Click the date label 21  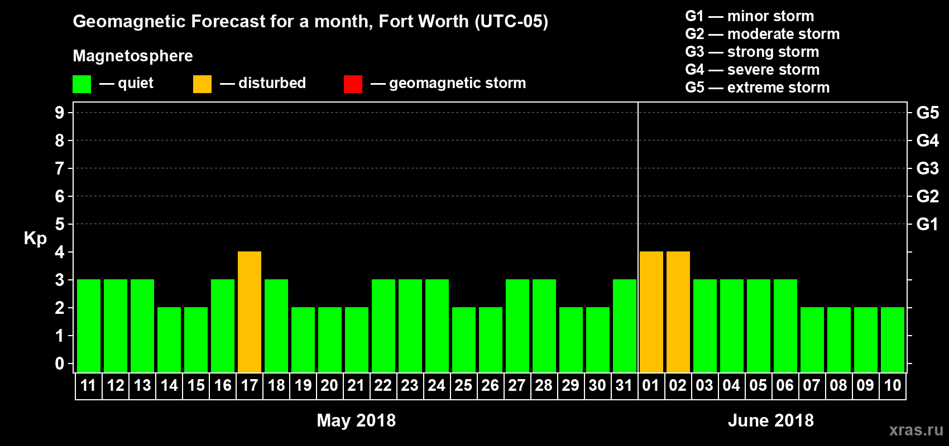[356, 385]
